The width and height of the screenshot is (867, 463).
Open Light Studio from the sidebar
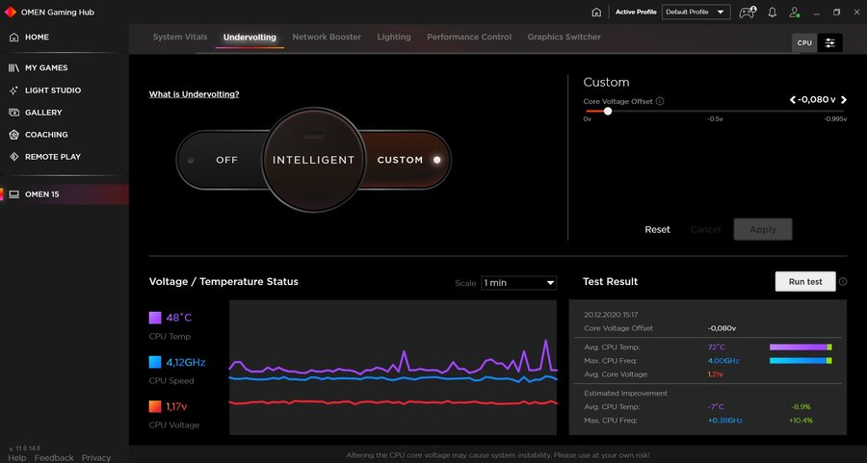(52, 90)
